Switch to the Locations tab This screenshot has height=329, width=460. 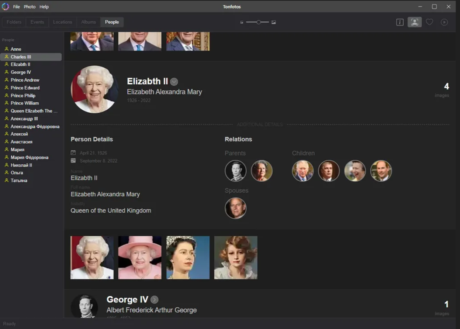point(63,22)
